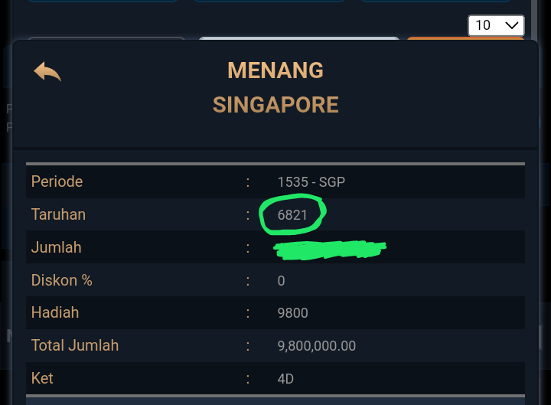Select the Diskon % label
Viewport: 551px width, 405px height.
click(x=61, y=280)
